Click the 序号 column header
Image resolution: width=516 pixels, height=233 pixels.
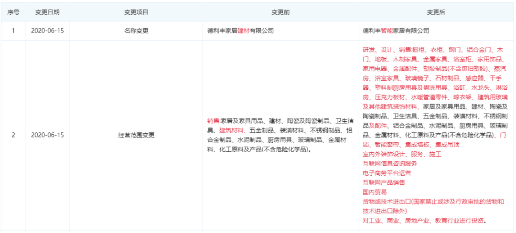tap(13, 12)
